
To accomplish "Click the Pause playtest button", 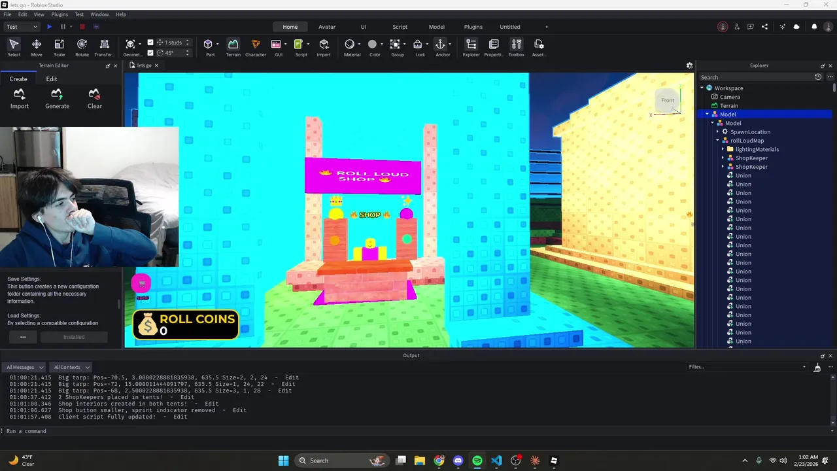I will coord(63,27).
